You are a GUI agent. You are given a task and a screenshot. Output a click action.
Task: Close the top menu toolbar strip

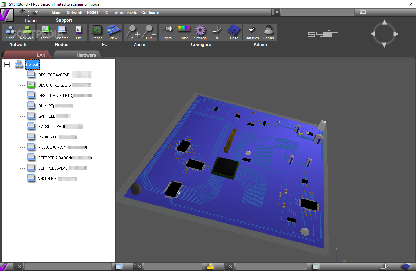[277, 12]
